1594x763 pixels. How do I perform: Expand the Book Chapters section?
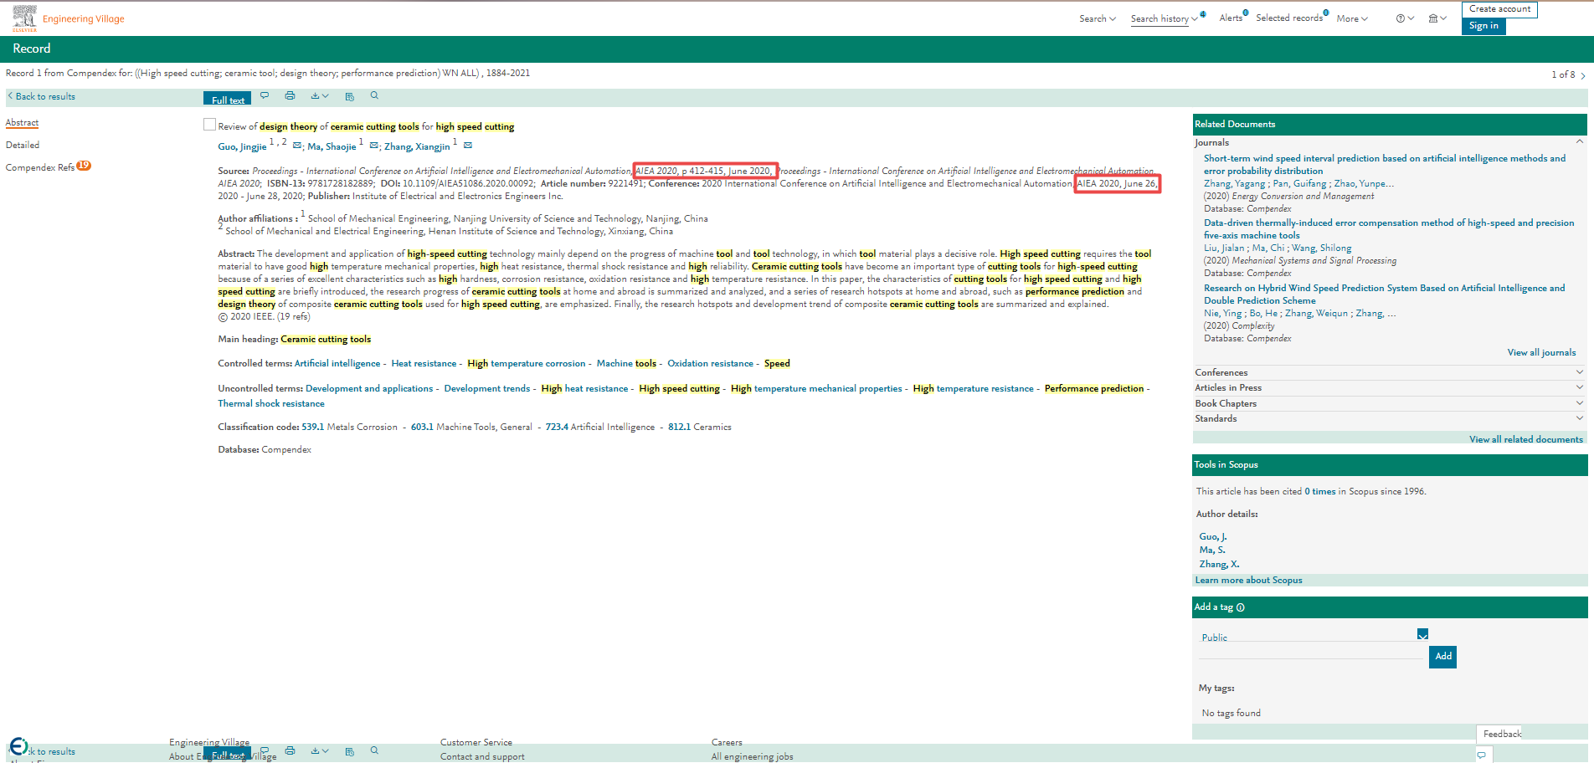(x=1579, y=403)
